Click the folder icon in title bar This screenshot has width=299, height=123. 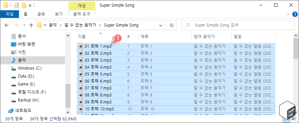pyautogui.click(x=6, y=5)
